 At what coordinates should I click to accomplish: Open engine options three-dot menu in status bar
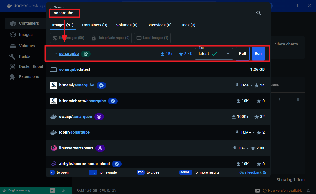tap(68, 191)
